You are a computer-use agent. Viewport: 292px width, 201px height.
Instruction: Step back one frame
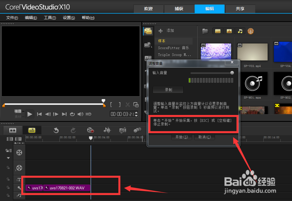pos(48,114)
